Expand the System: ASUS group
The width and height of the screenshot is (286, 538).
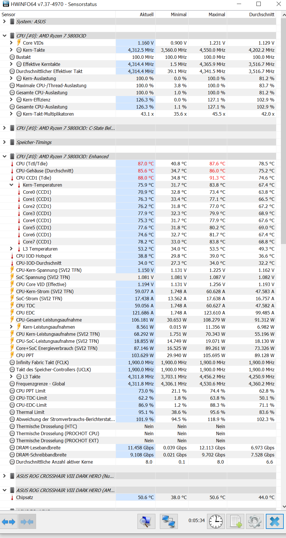point(4,21)
